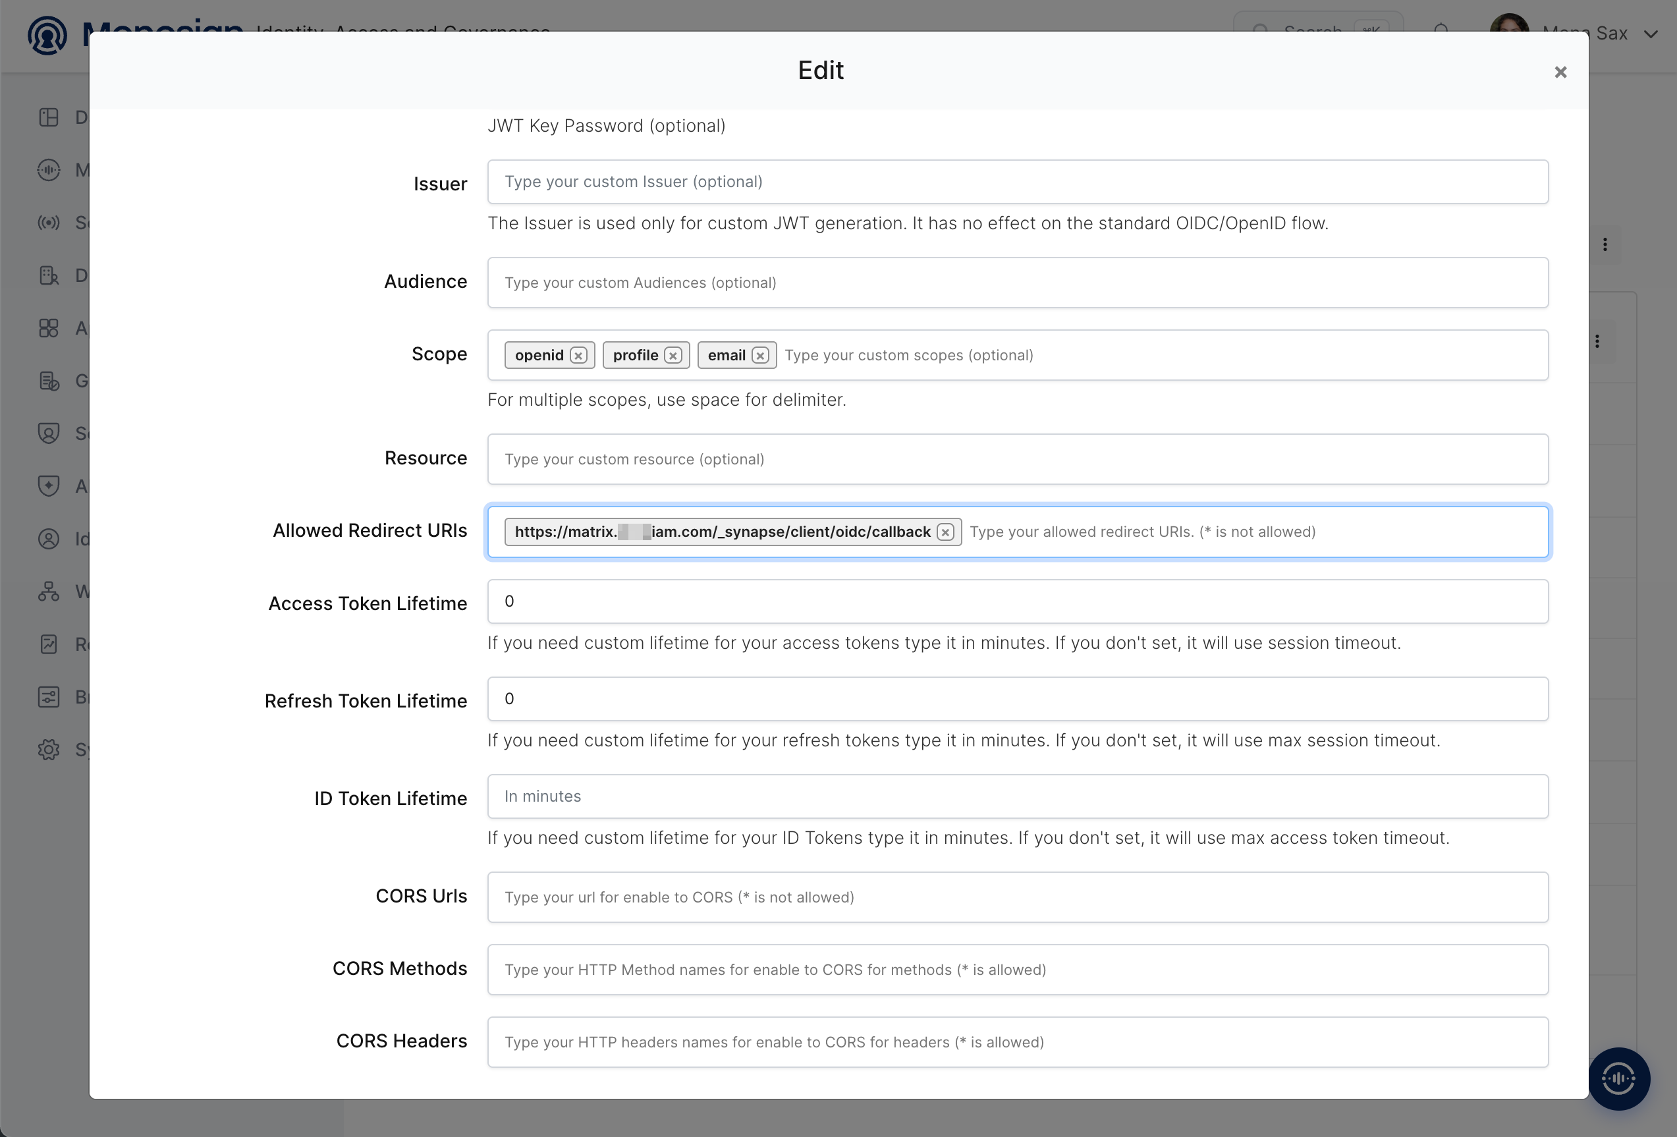Open the sidebar user circle icon

click(x=48, y=539)
